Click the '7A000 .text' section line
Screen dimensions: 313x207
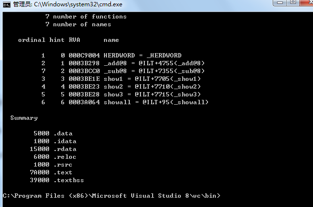[x=51, y=172]
